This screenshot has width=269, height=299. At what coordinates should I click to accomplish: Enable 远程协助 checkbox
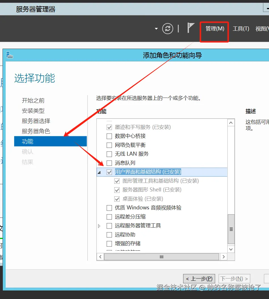[x=109, y=235]
